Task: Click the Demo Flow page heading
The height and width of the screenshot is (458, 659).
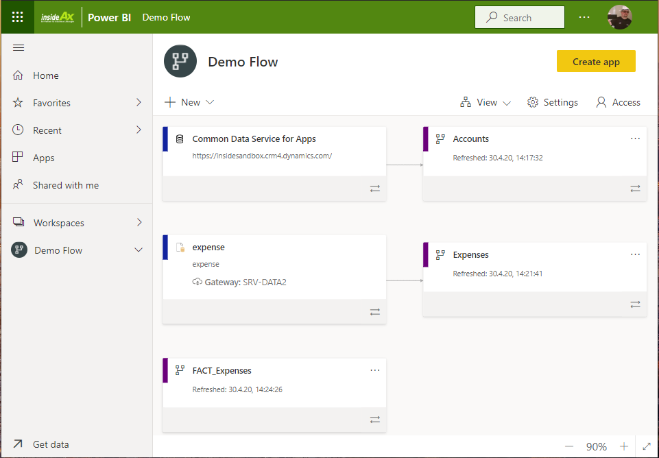Action: click(x=243, y=62)
